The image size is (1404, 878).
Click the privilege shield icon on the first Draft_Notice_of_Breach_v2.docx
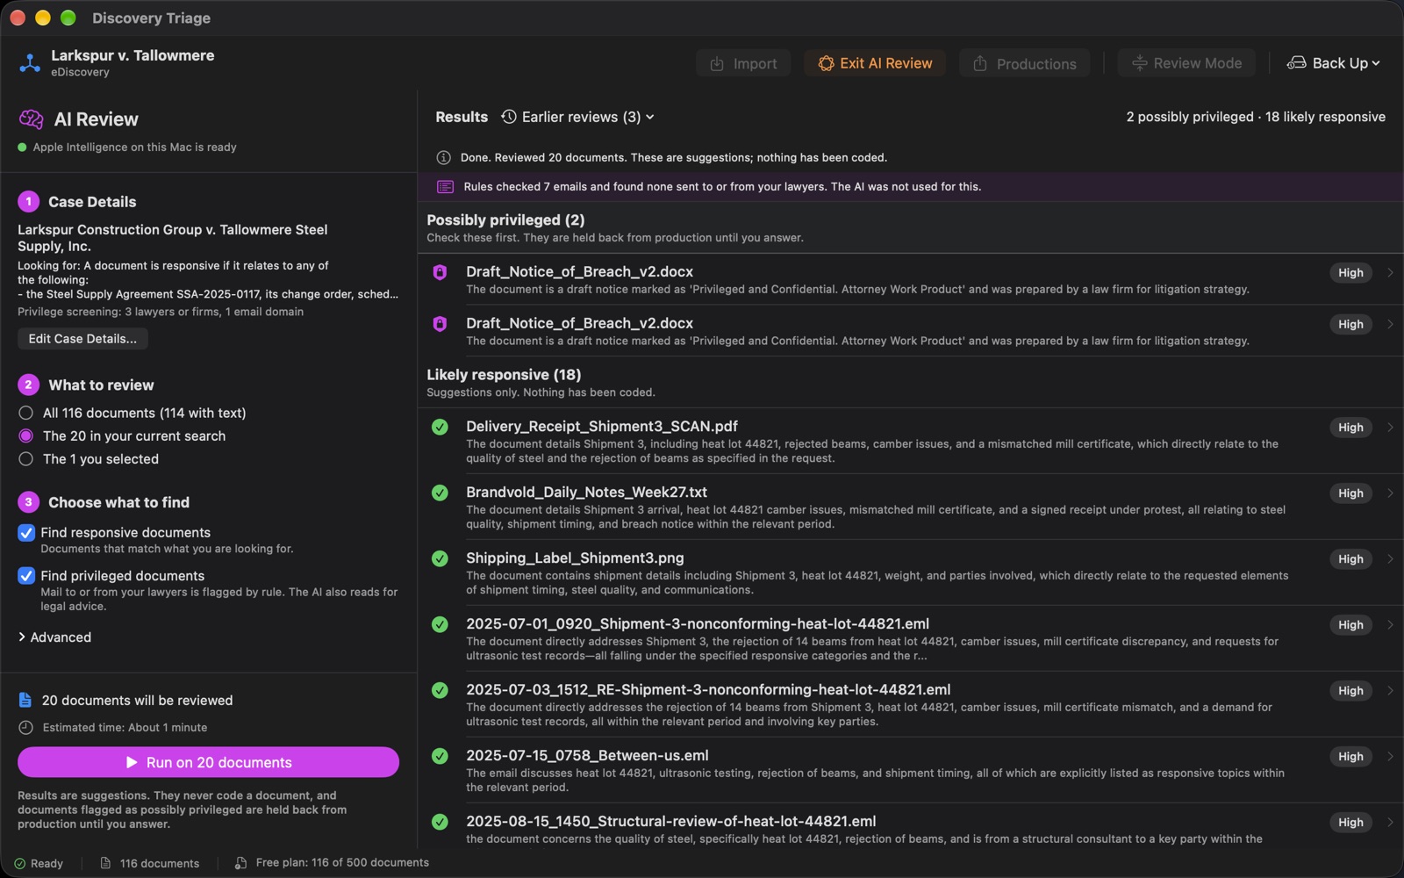tap(441, 272)
